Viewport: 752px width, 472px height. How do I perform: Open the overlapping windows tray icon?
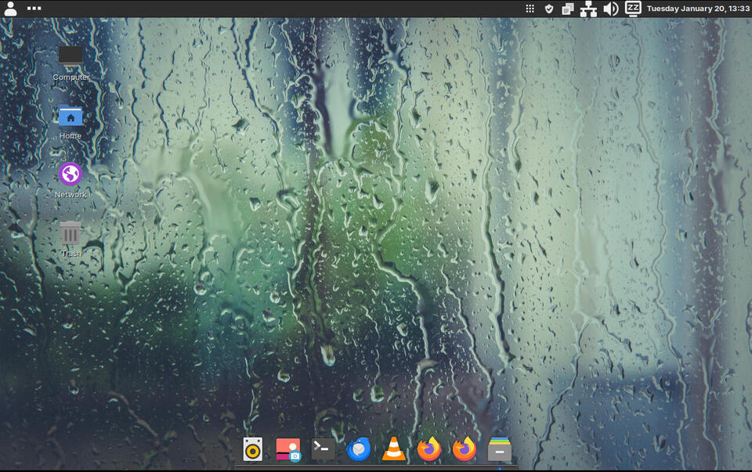[x=568, y=9]
